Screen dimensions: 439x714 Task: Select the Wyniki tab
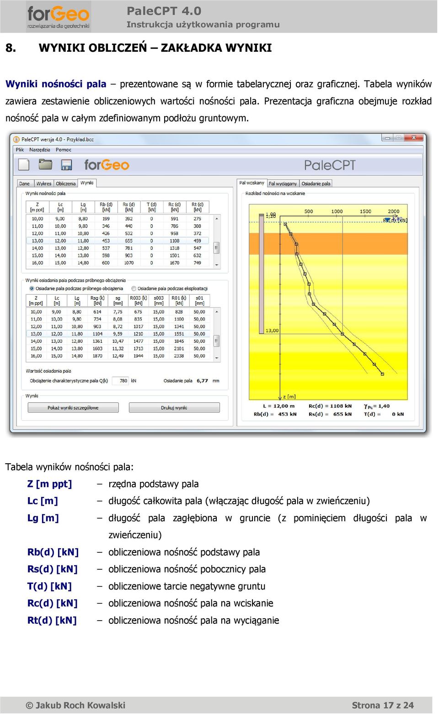(87, 183)
